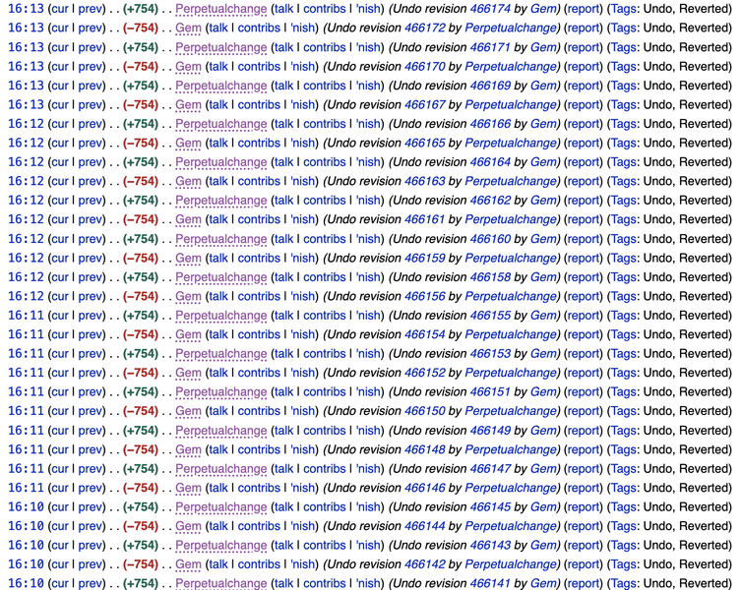742x590 pixels.
Task: Click 'report' in the undo 466155 row
Action: pos(583,316)
